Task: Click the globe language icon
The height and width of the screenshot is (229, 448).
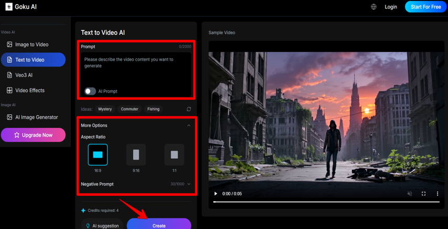Action: coord(374,7)
